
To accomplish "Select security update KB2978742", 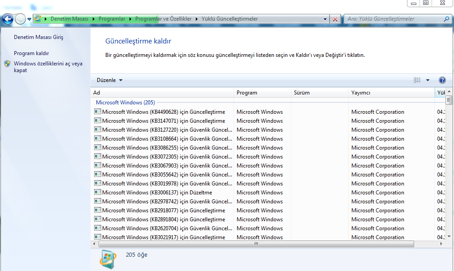I will tap(268, 202).
